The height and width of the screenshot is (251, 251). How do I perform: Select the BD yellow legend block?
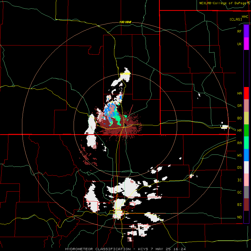point(246,118)
